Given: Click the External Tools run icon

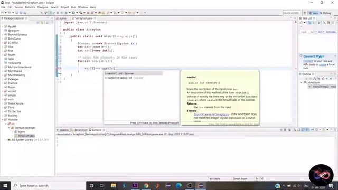Looking at the screenshot, I should click(81, 13).
